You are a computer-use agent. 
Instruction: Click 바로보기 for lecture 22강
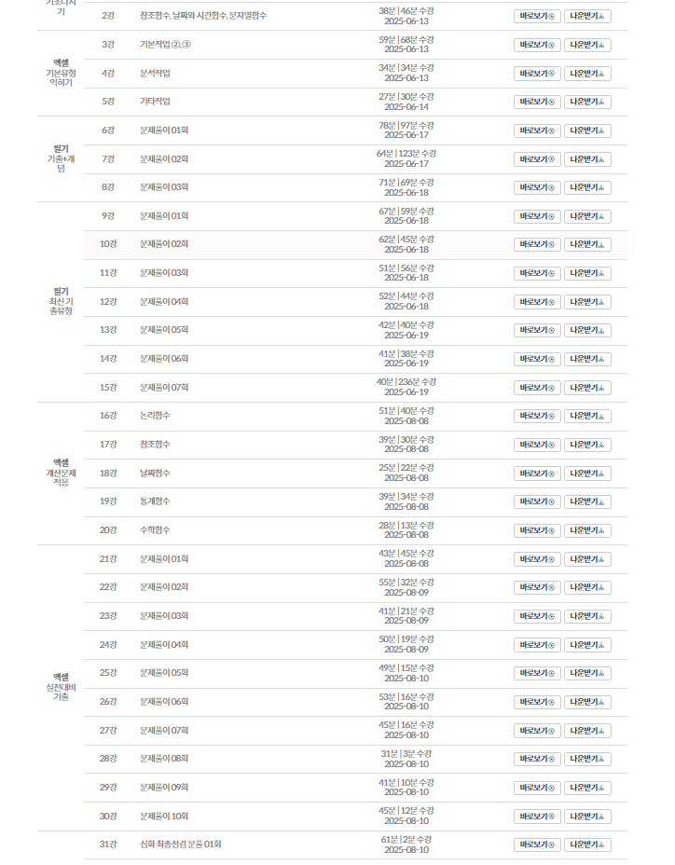click(537, 587)
